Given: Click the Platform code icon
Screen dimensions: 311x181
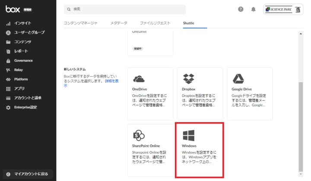Looking at the screenshot, I should click(8, 80).
